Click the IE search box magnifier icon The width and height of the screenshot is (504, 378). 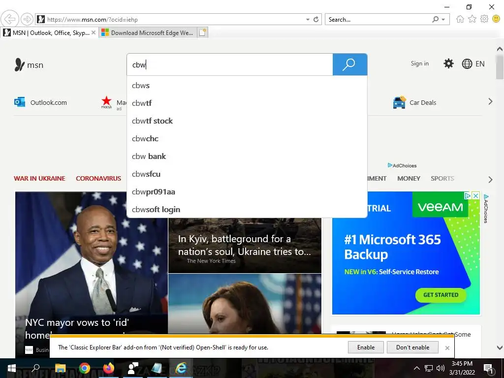click(x=435, y=19)
